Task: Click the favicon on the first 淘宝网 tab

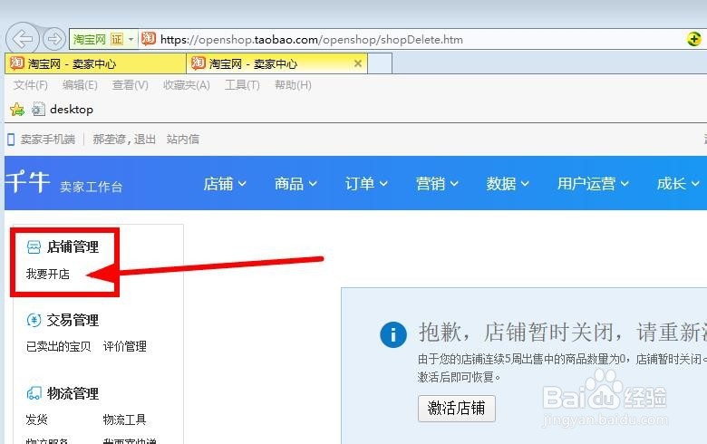Action: (x=17, y=63)
